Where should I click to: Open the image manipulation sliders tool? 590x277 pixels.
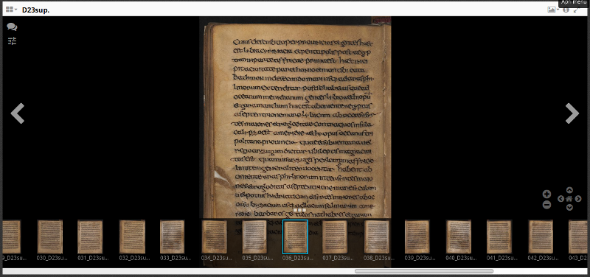point(12,41)
